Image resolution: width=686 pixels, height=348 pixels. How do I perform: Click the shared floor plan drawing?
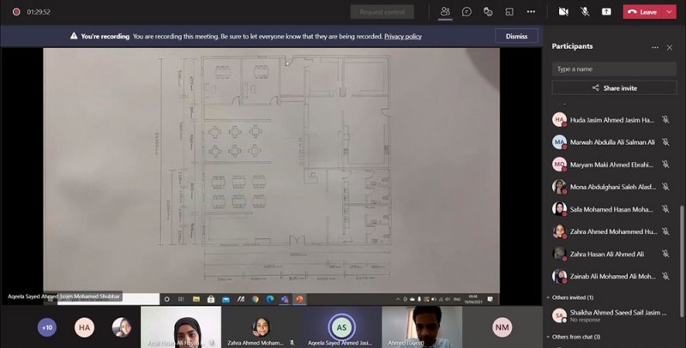pyautogui.click(x=271, y=170)
